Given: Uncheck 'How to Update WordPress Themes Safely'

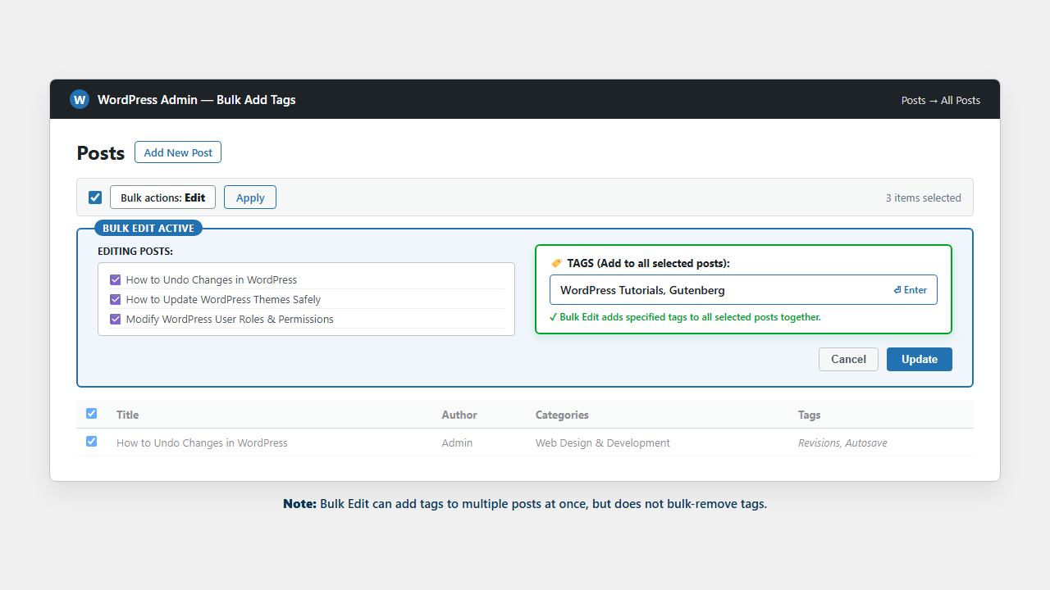Looking at the screenshot, I should click(x=116, y=299).
